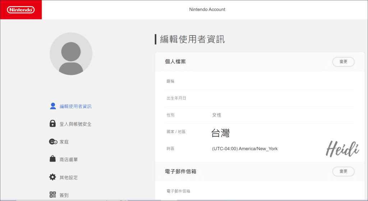Click the family faces icon beside 家庭
The width and height of the screenshot is (368, 201).
53,142
